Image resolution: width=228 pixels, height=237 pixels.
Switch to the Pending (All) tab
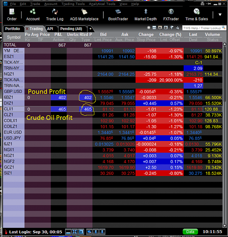click(71, 29)
